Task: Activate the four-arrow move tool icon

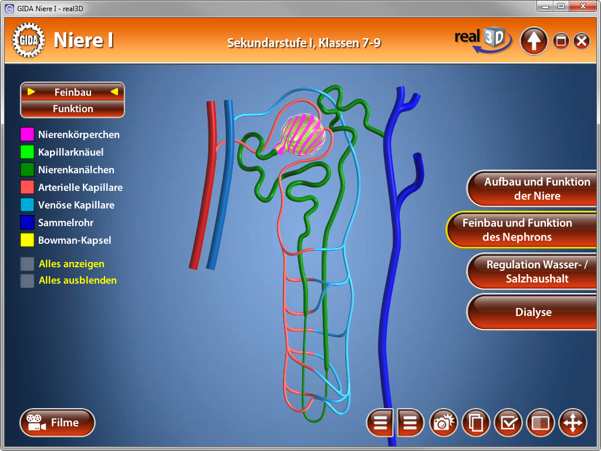Action: (573, 423)
